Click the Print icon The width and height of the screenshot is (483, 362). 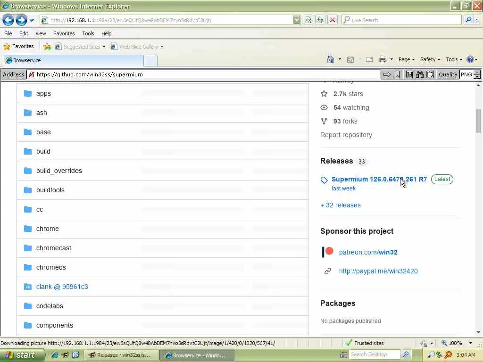(x=382, y=60)
